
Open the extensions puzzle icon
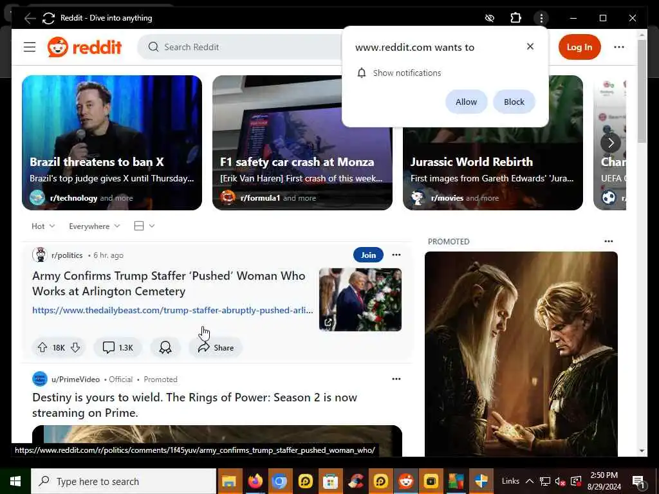click(x=515, y=18)
